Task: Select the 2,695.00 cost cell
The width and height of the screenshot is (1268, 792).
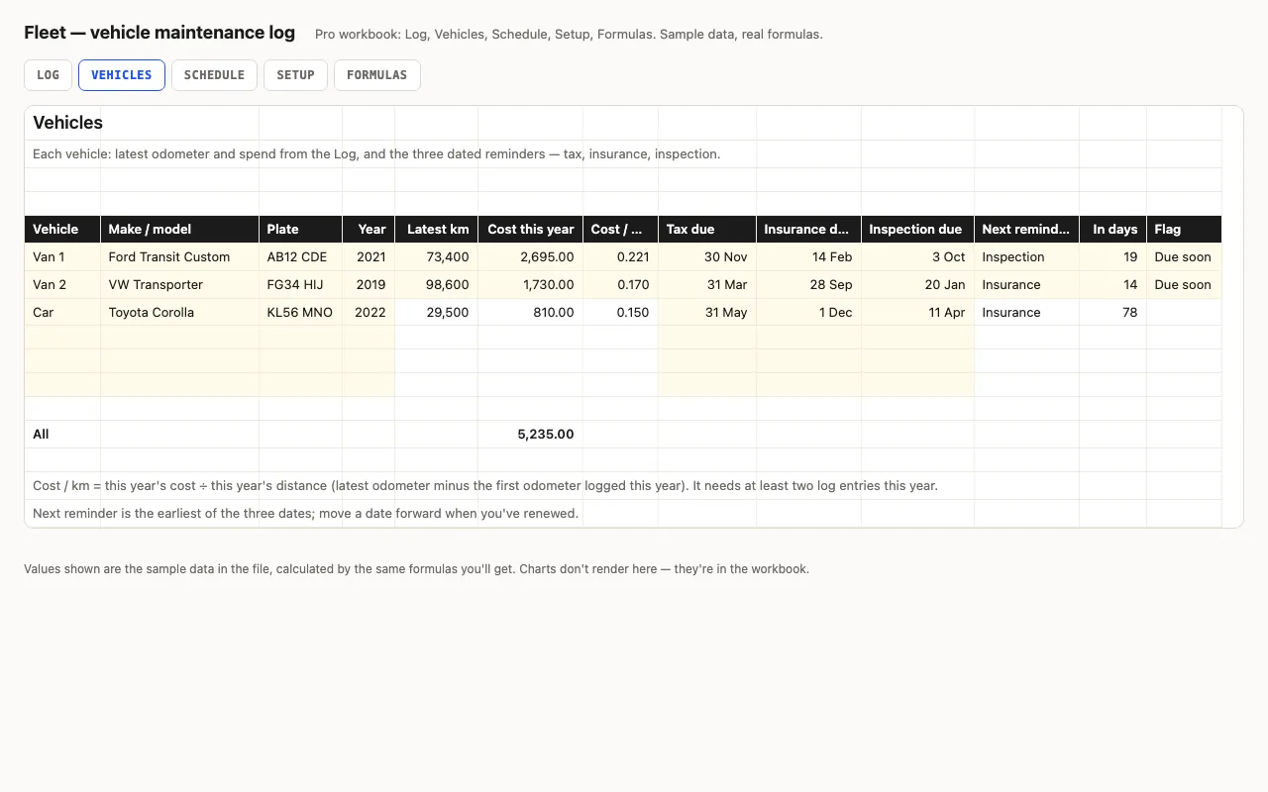Action: tap(531, 256)
